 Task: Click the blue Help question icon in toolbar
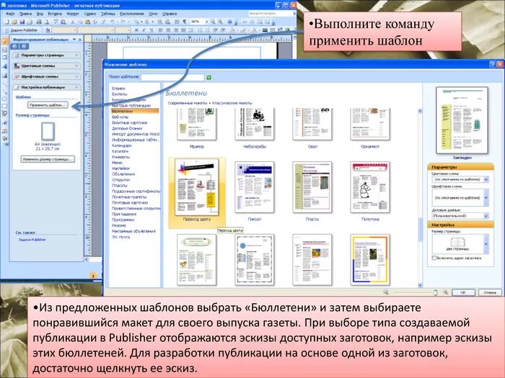(x=229, y=22)
